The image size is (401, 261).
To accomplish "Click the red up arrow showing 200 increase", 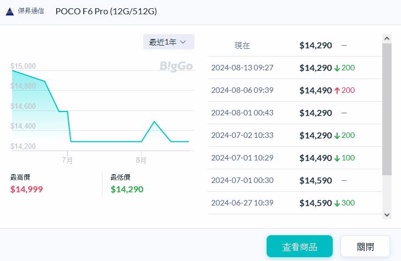I will point(337,90).
